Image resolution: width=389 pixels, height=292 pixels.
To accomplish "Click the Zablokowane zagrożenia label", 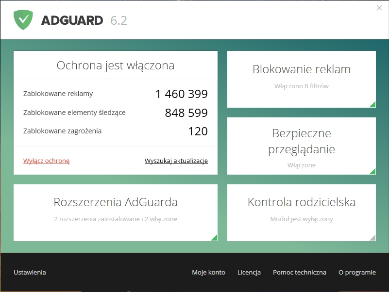I will (62, 131).
